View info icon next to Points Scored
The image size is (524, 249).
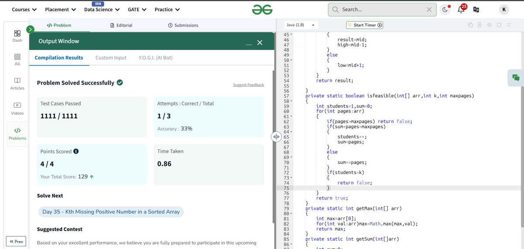(76, 151)
